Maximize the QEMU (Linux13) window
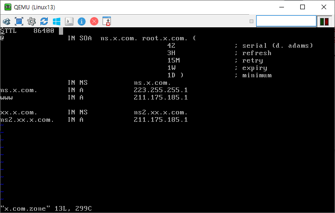 303,7
